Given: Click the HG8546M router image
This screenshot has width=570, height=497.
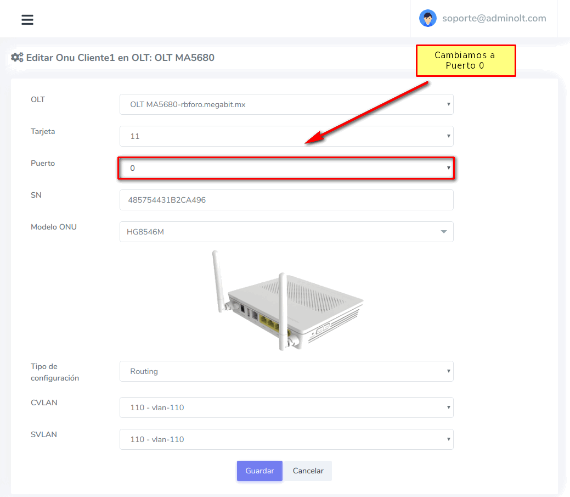Looking at the screenshot, I should coord(287,300).
